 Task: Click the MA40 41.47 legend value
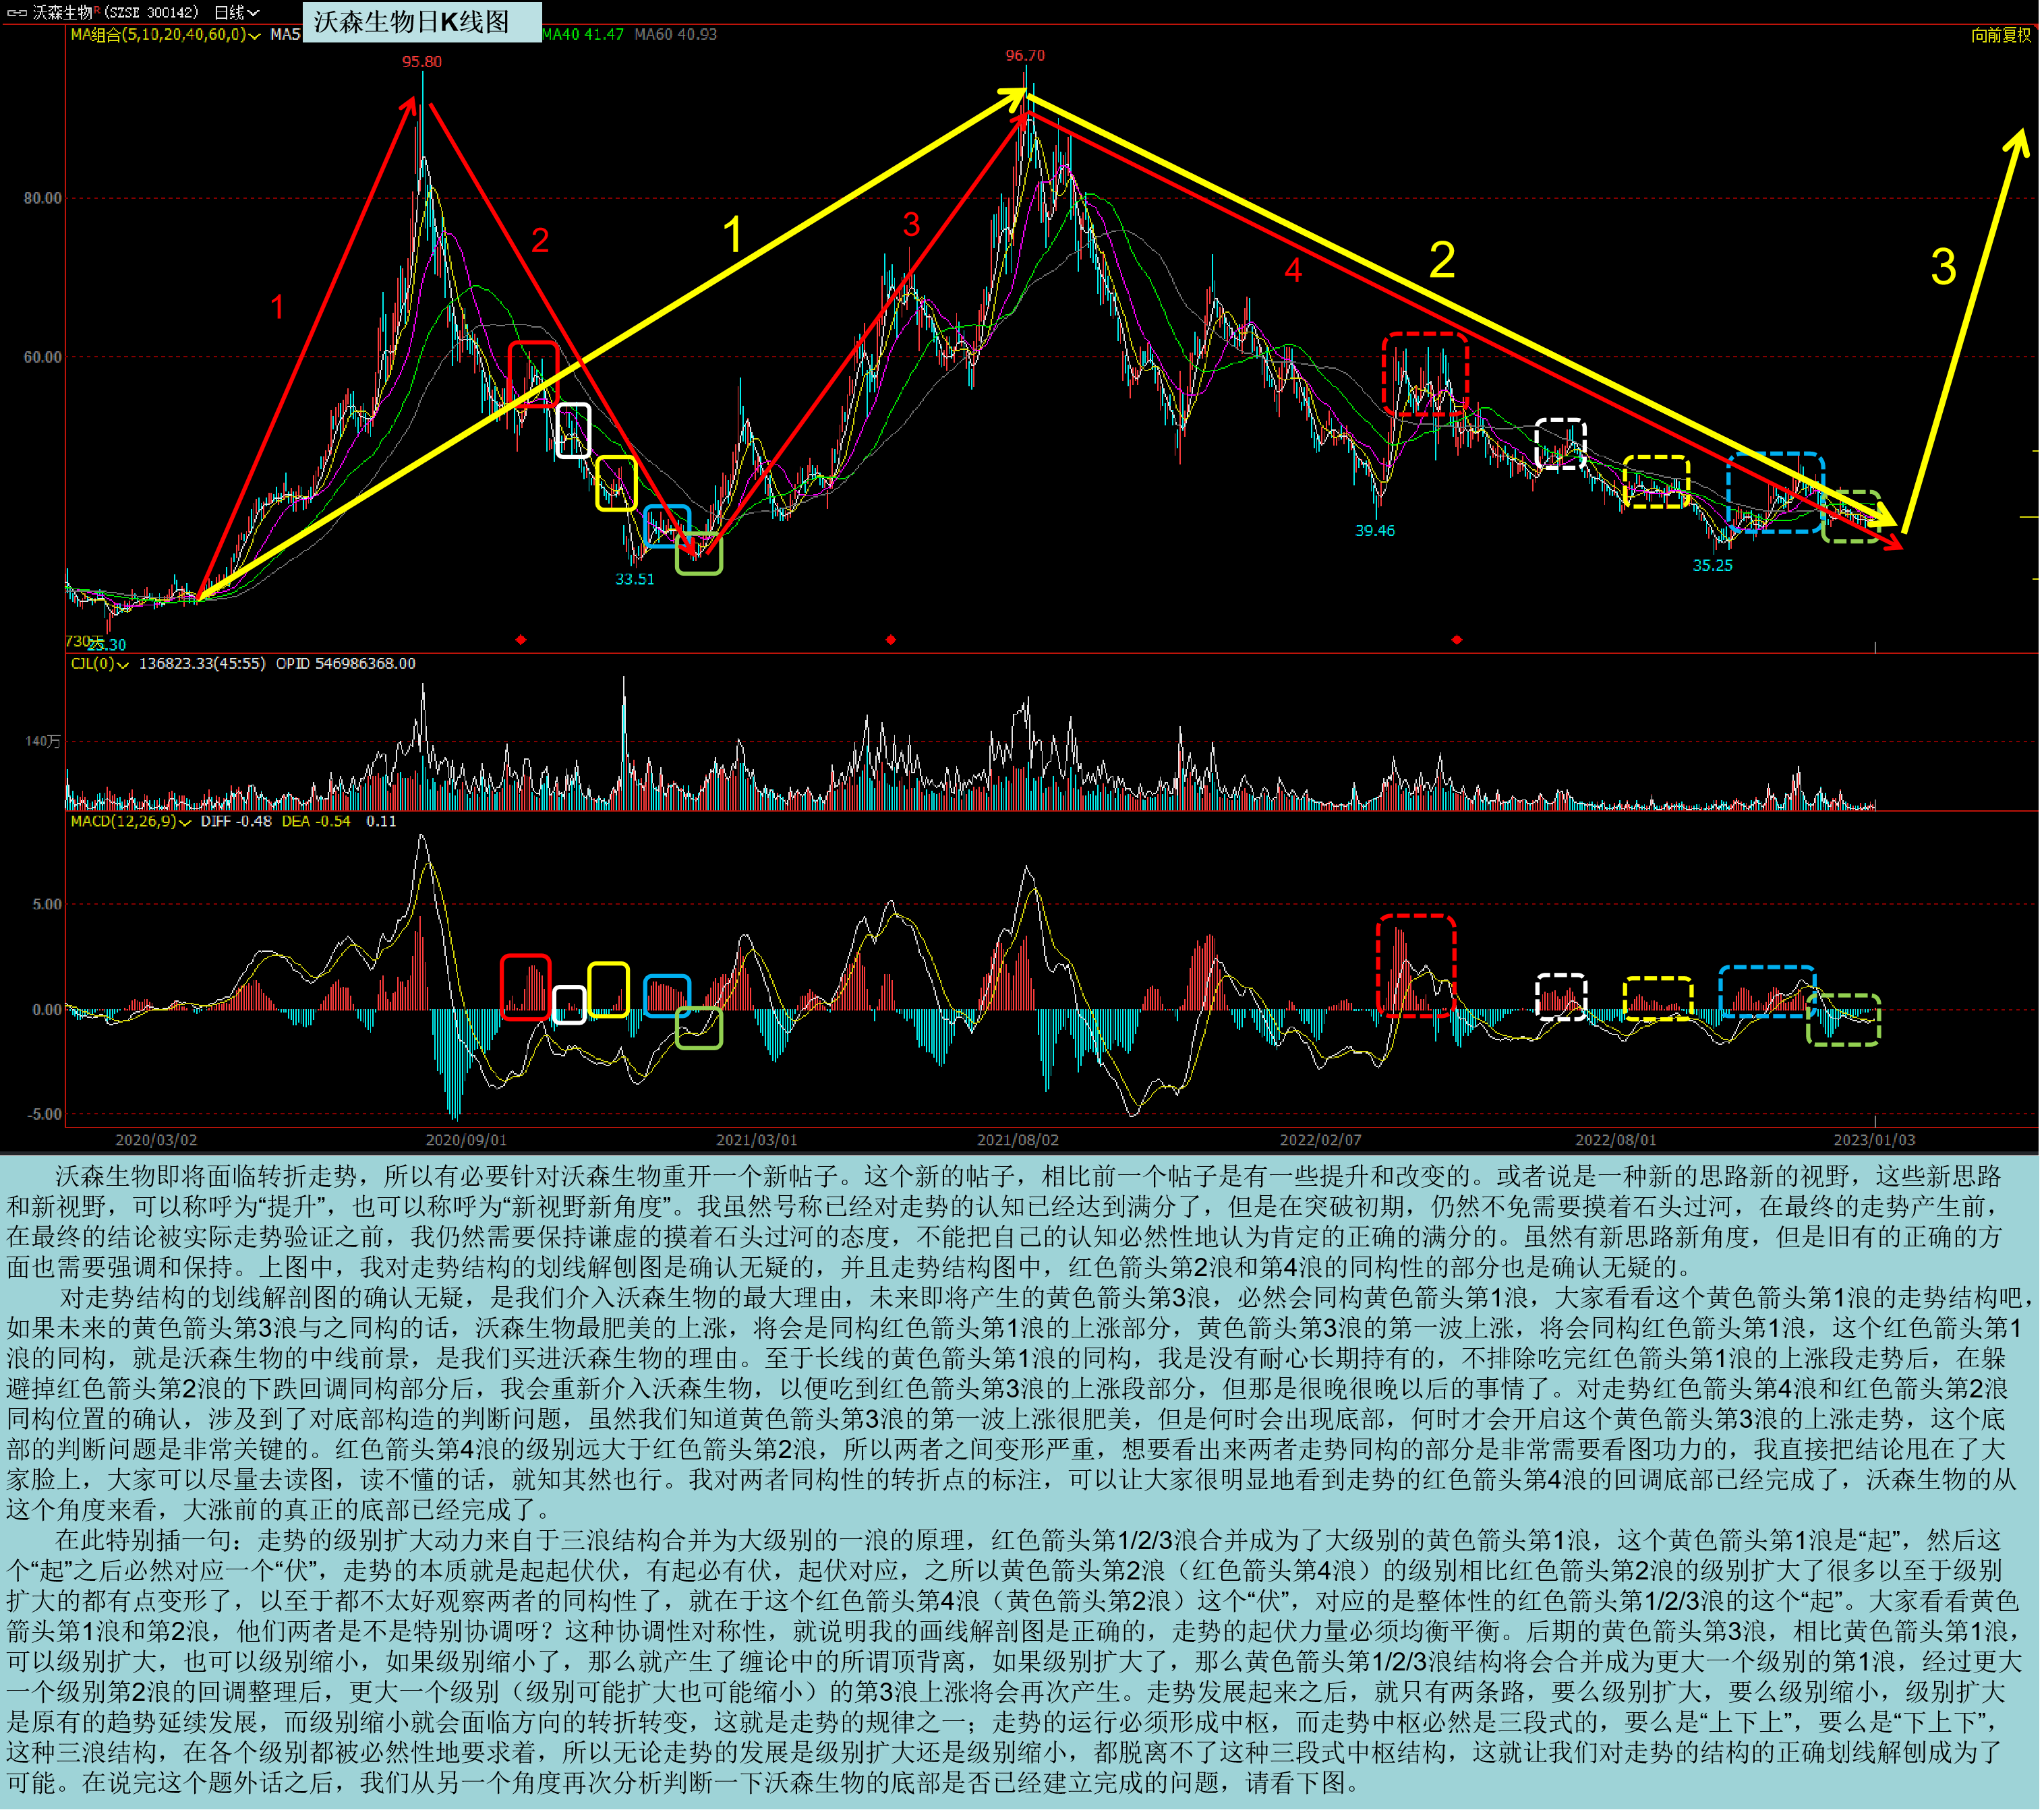point(583,35)
